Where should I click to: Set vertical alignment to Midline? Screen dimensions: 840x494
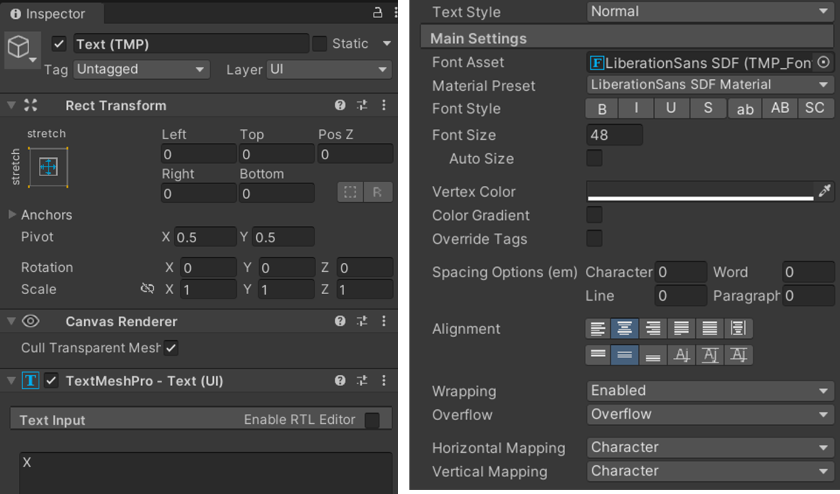click(710, 355)
